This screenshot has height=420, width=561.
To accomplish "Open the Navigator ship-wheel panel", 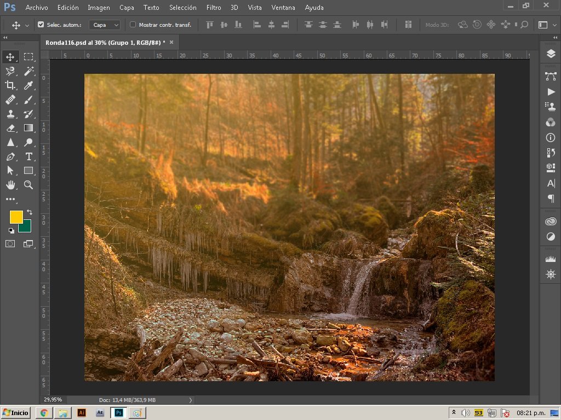I will (x=551, y=275).
